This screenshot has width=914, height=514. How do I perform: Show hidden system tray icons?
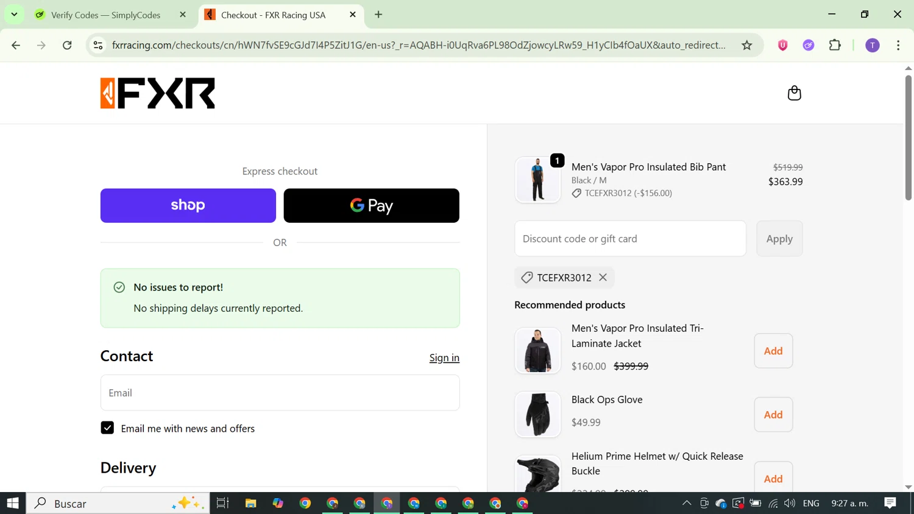coord(687,503)
